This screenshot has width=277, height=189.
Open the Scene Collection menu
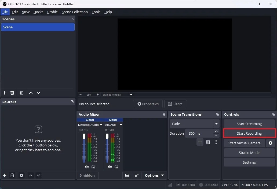coord(75,12)
